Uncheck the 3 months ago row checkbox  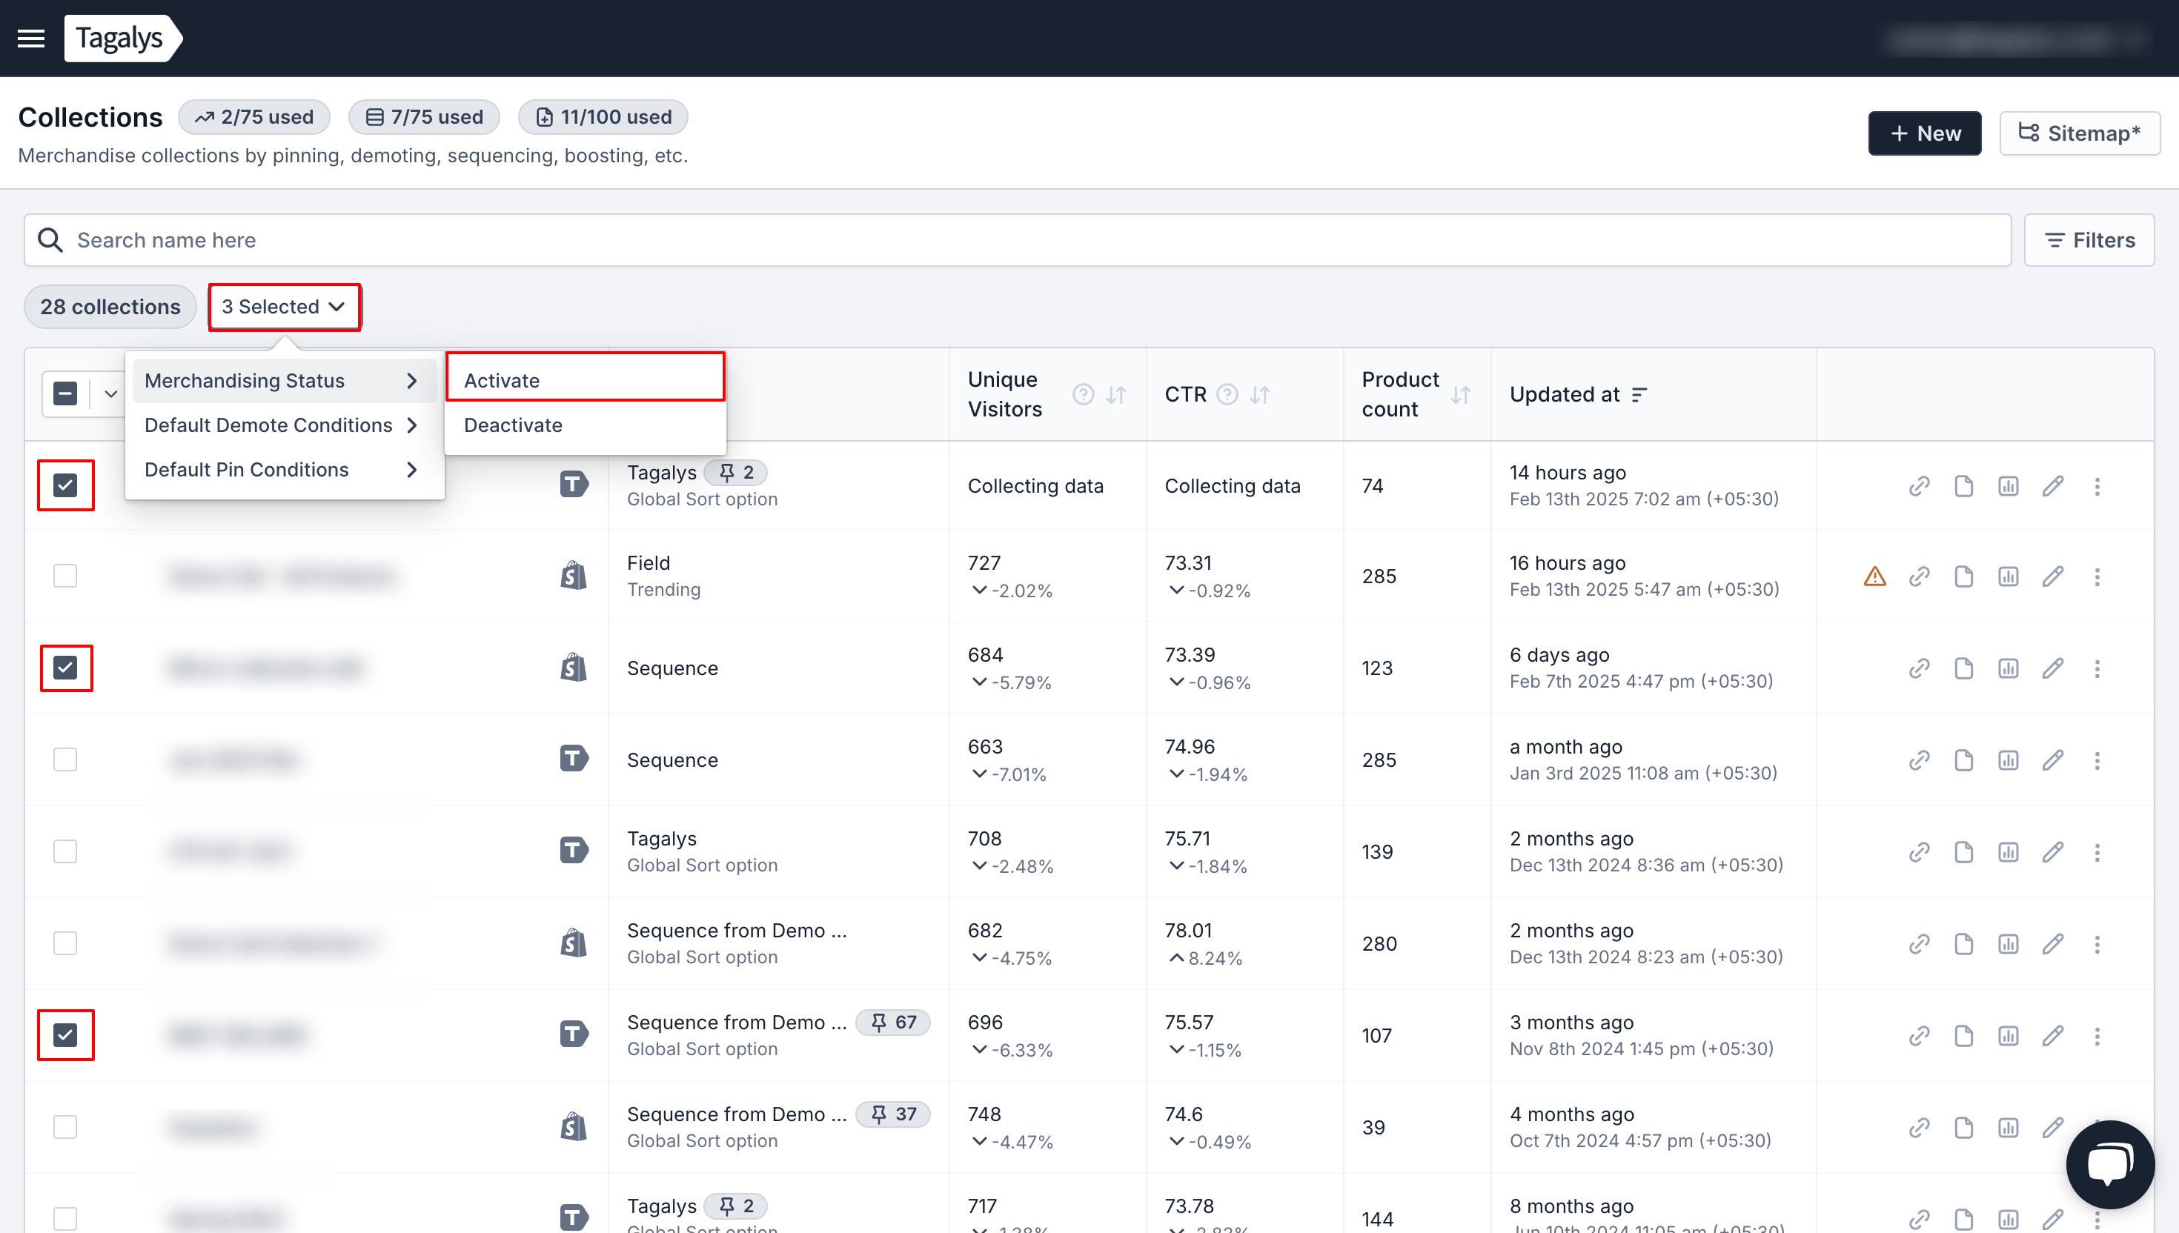(x=65, y=1035)
